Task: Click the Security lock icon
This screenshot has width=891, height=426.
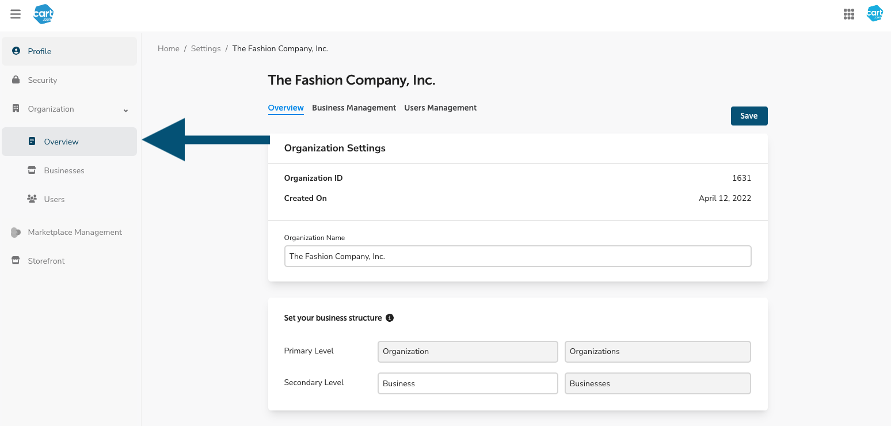Action: tap(16, 80)
